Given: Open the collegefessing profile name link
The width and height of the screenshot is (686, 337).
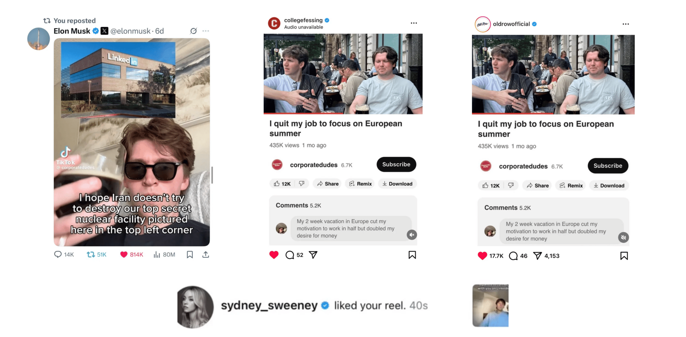Looking at the screenshot, I should tap(303, 20).
